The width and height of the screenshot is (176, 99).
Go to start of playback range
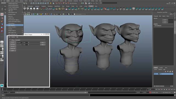click(x=156, y=89)
